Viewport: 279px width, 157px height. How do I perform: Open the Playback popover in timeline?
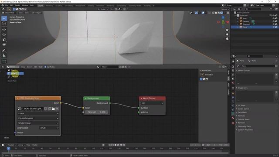pos(12,145)
